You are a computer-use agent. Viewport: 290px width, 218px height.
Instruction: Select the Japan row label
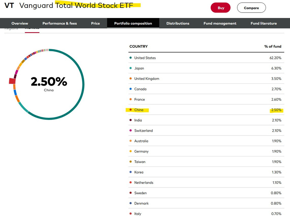pyautogui.click(x=139, y=68)
